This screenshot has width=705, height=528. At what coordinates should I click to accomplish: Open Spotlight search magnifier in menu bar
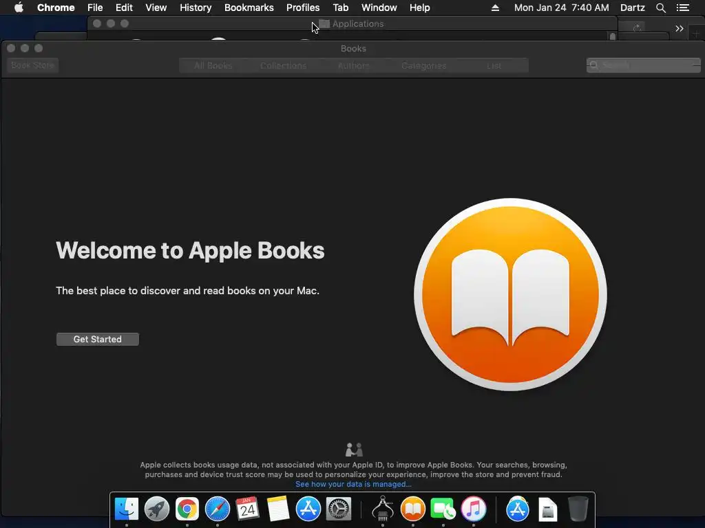[x=660, y=8]
